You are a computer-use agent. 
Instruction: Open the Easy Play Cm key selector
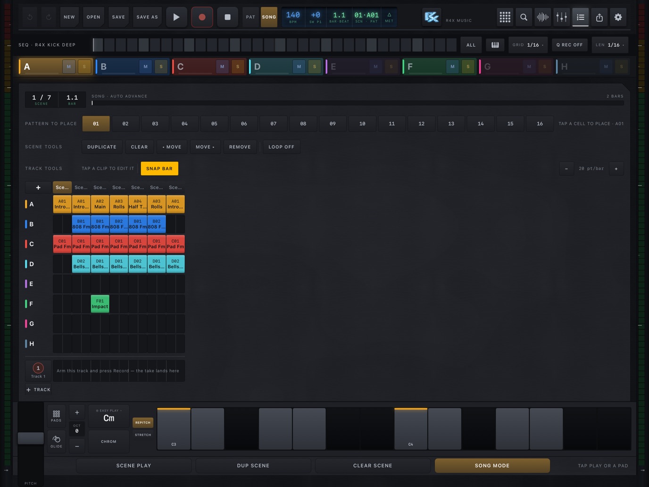(x=108, y=416)
